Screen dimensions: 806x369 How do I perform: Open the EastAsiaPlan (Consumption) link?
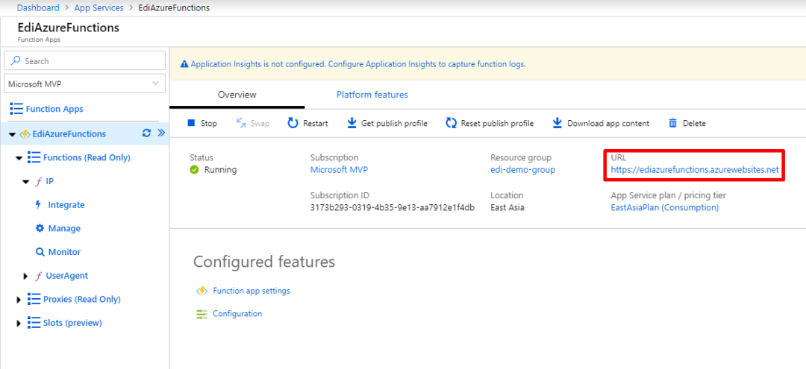(x=665, y=207)
